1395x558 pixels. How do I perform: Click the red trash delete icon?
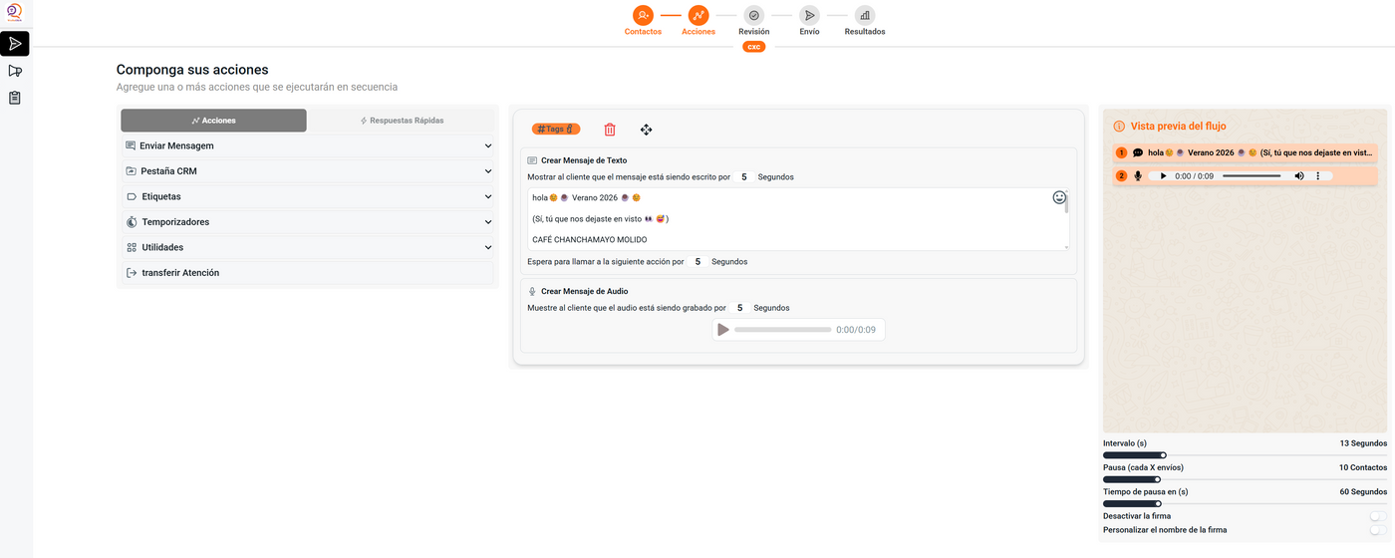(610, 130)
